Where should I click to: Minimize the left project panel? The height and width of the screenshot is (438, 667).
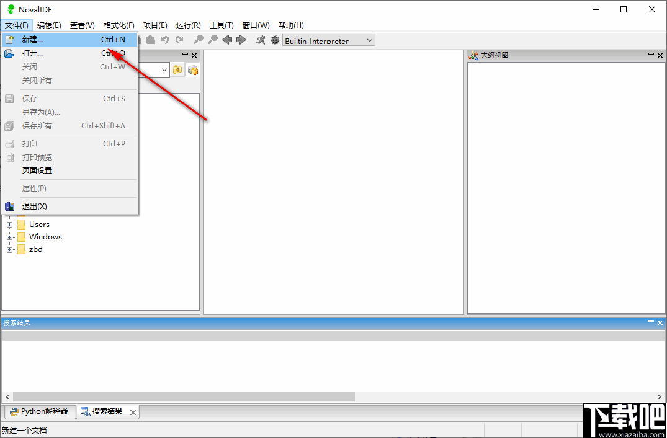(x=185, y=55)
